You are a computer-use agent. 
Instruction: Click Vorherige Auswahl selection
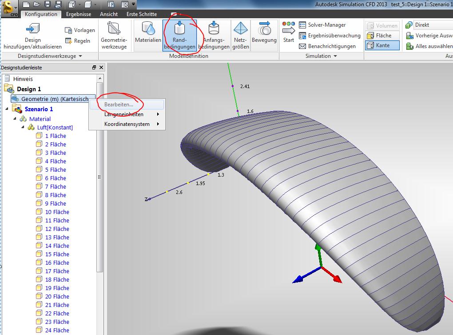pyautogui.click(x=429, y=36)
